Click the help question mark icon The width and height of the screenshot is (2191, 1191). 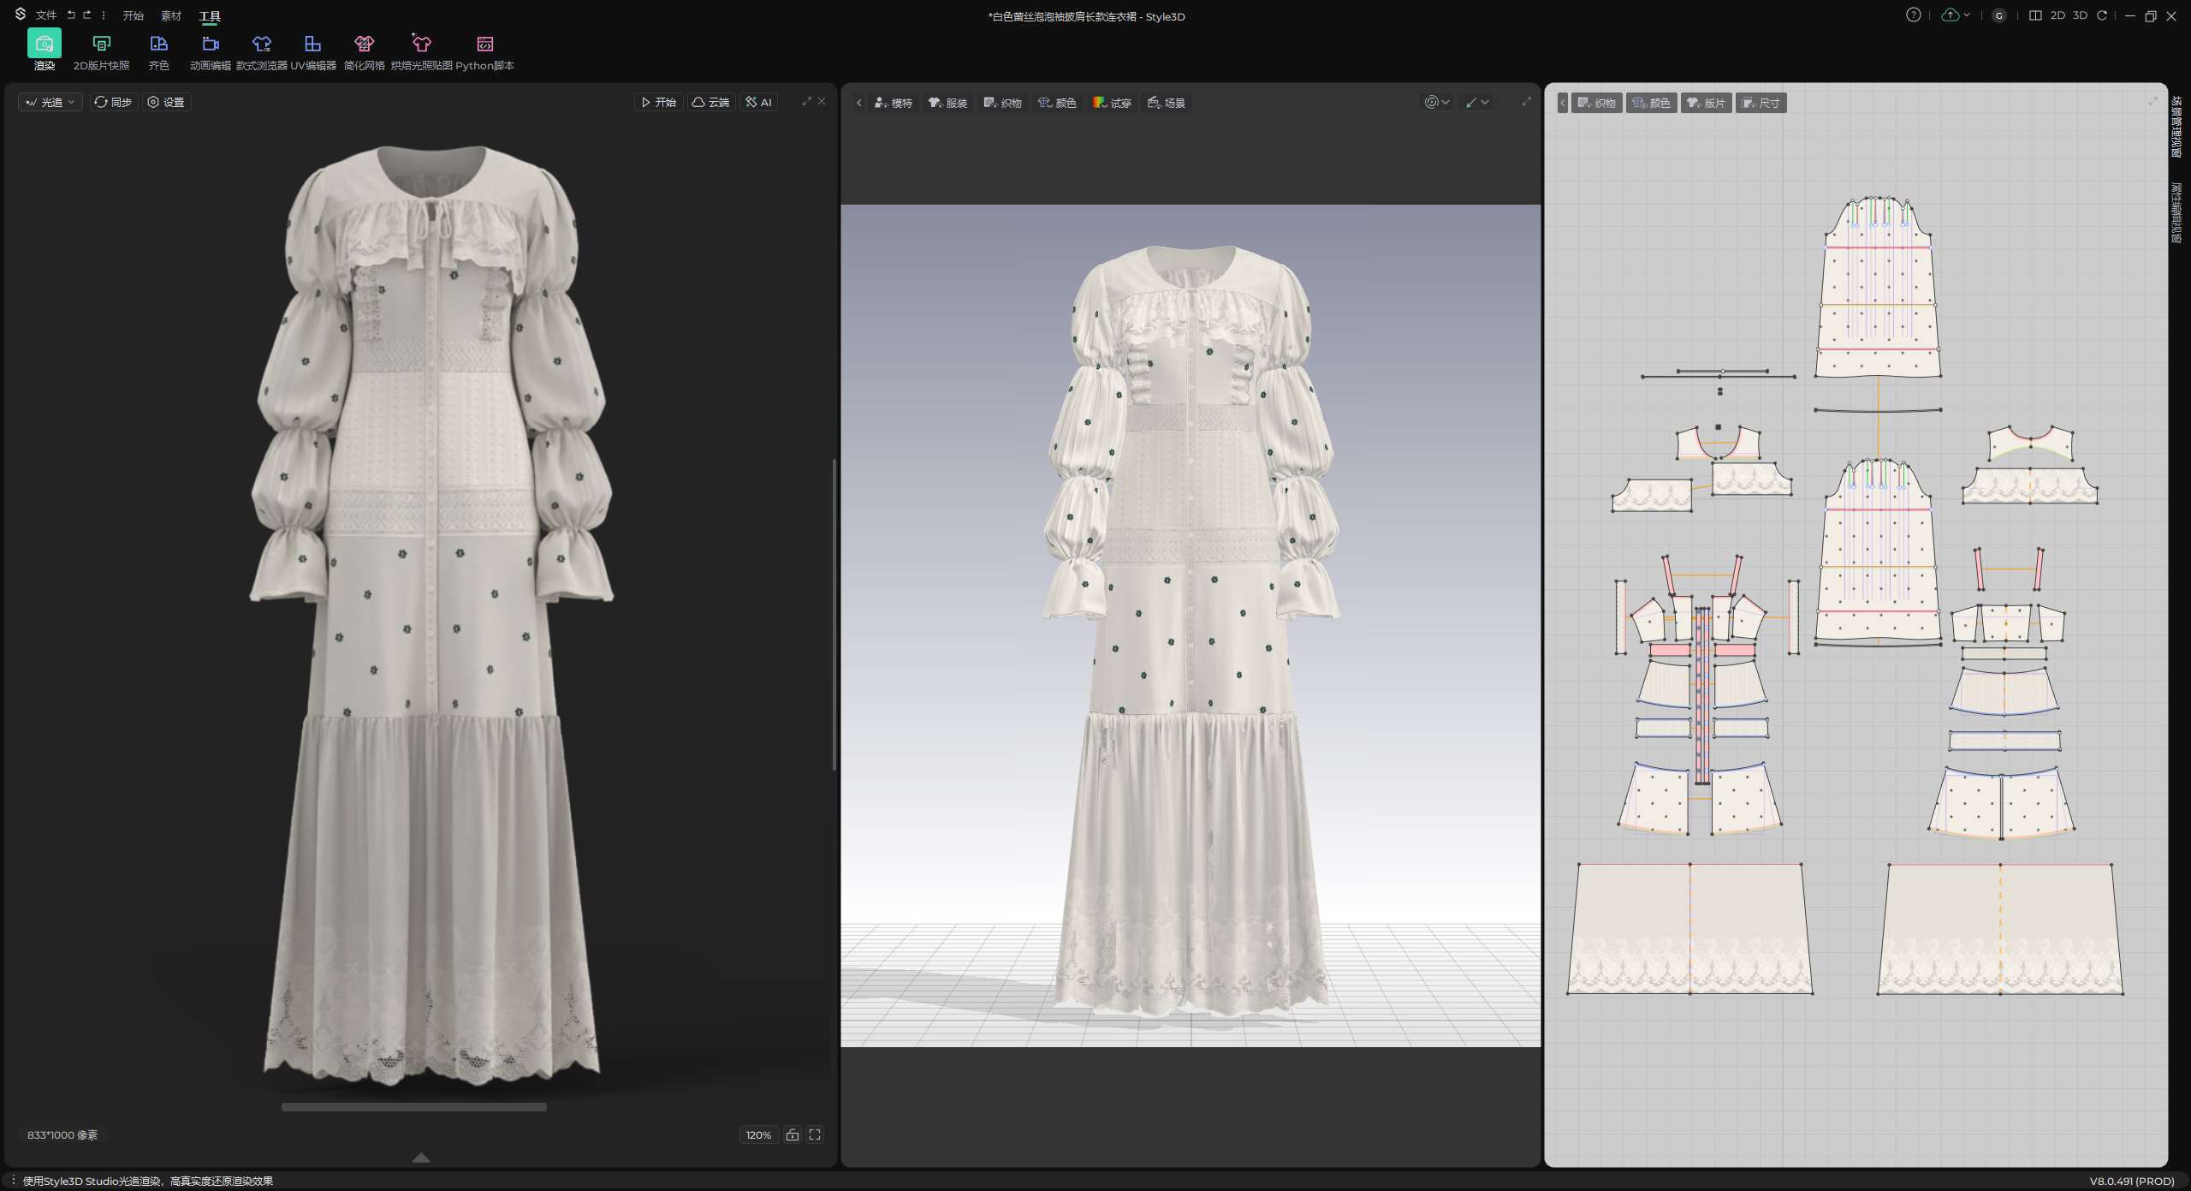(1913, 15)
